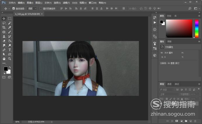Open the Move tool preset picker arrow
The width and height of the screenshot is (202, 124).
[x=9, y=9]
